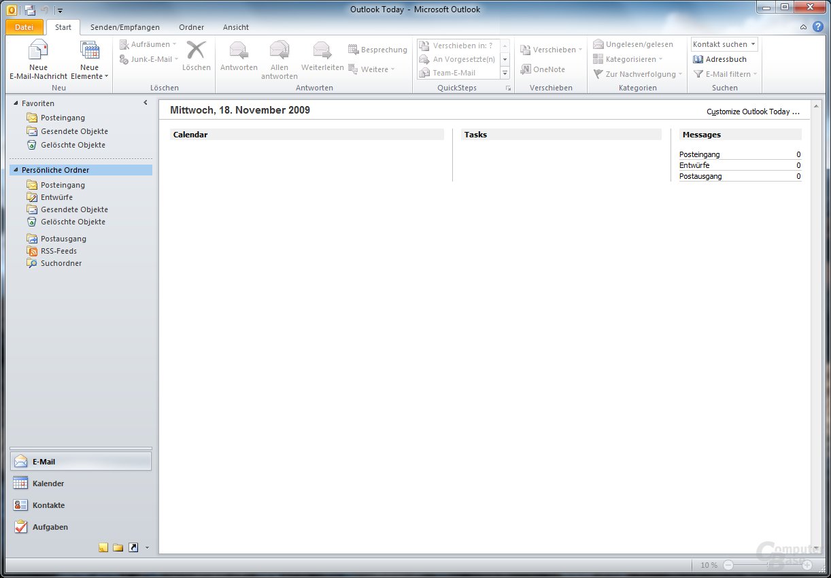831x578 pixels.
Task: Select Verschieben in: ? quick step
Action: [459, 46]
